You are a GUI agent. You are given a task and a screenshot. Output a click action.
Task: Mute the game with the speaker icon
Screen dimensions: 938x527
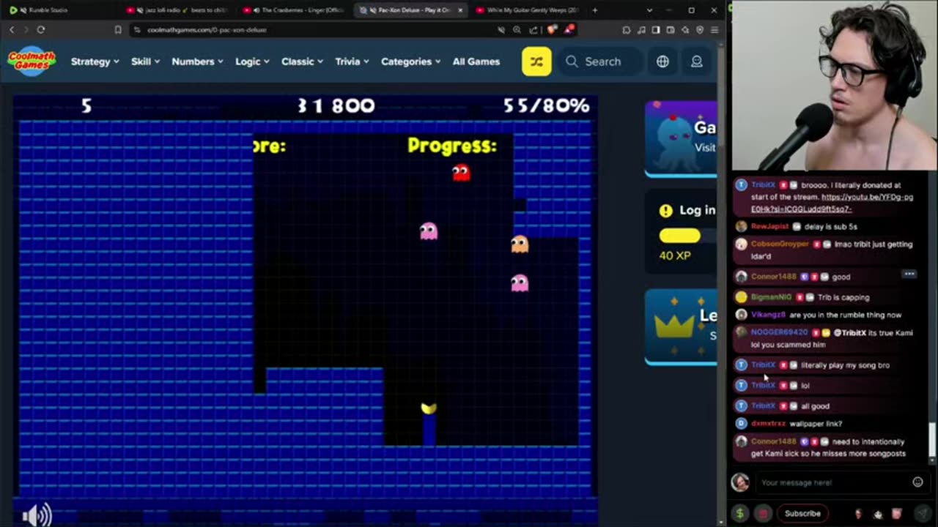point(37,515)
